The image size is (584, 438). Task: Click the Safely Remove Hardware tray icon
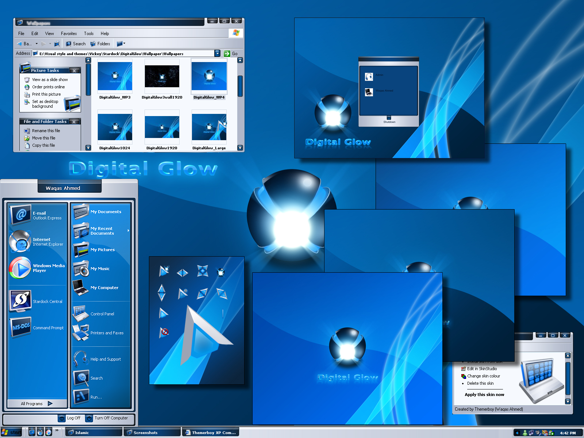click(x=552, y=433)
